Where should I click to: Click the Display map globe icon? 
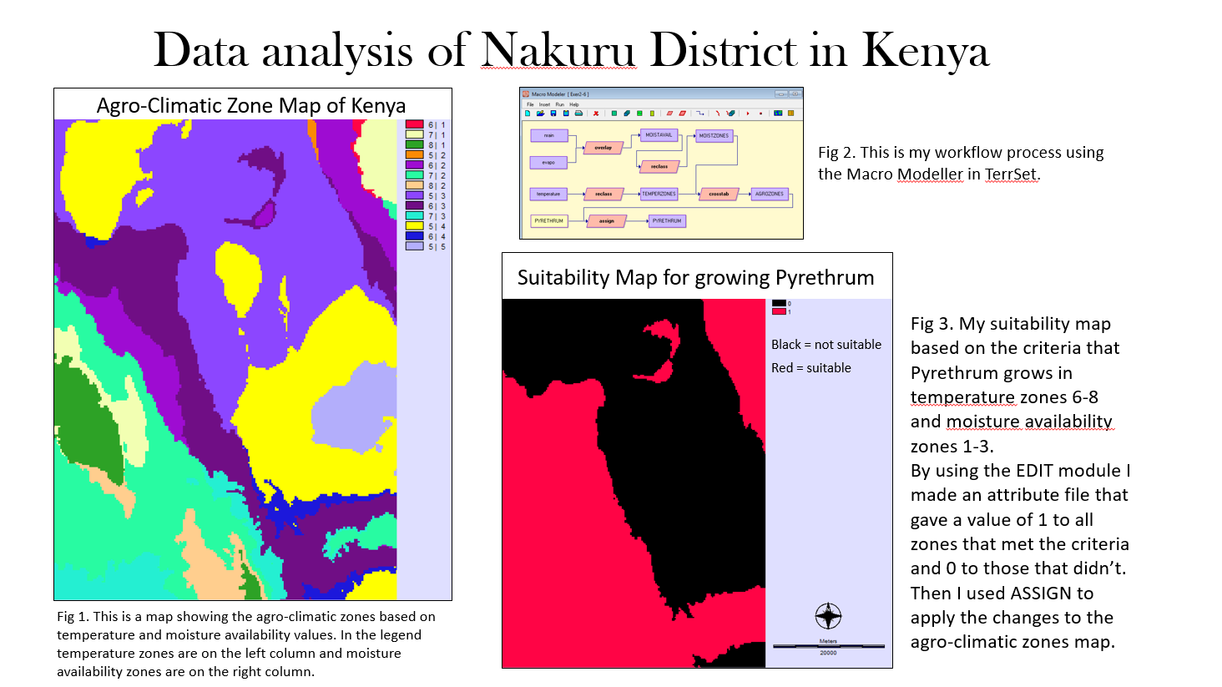[778, 113]
